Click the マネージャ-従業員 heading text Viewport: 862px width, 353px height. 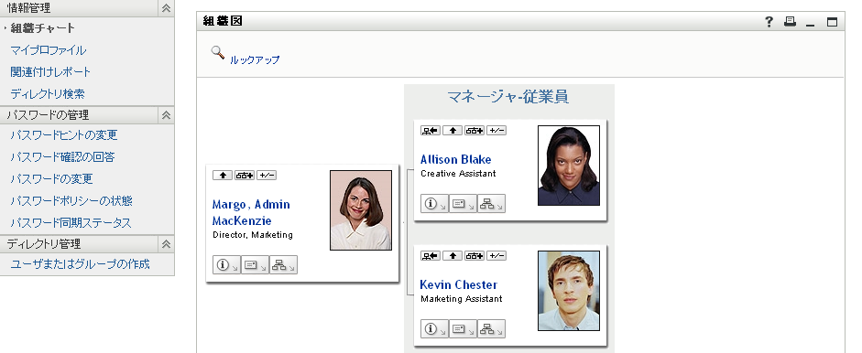tap(508, 97)
